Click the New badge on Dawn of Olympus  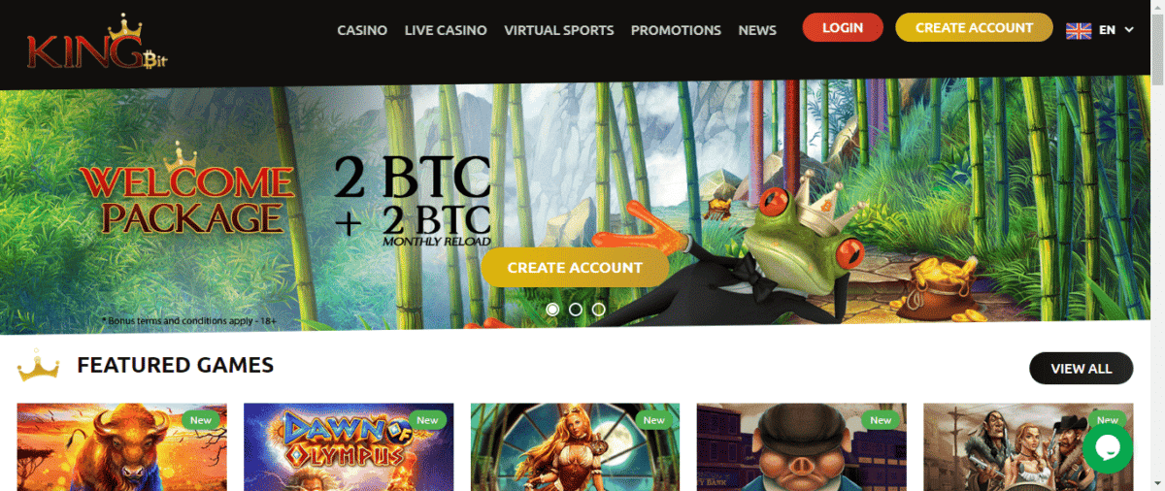coord(427,420)
